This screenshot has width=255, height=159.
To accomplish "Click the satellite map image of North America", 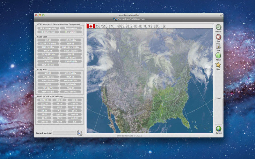I will 149,81.
